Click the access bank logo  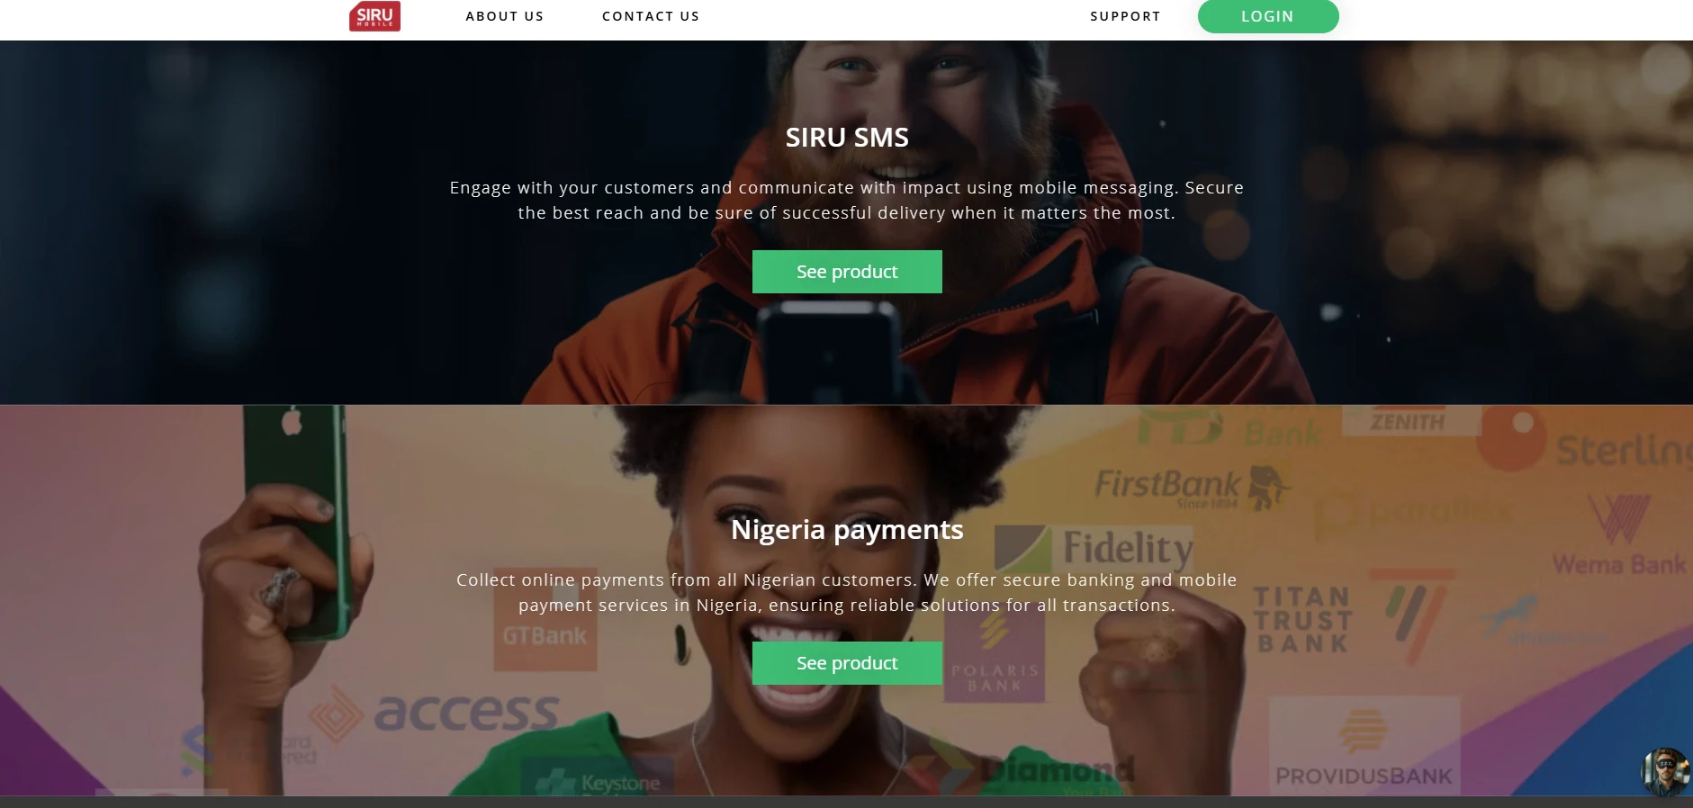pyautogui.click(x=434, y=714)
